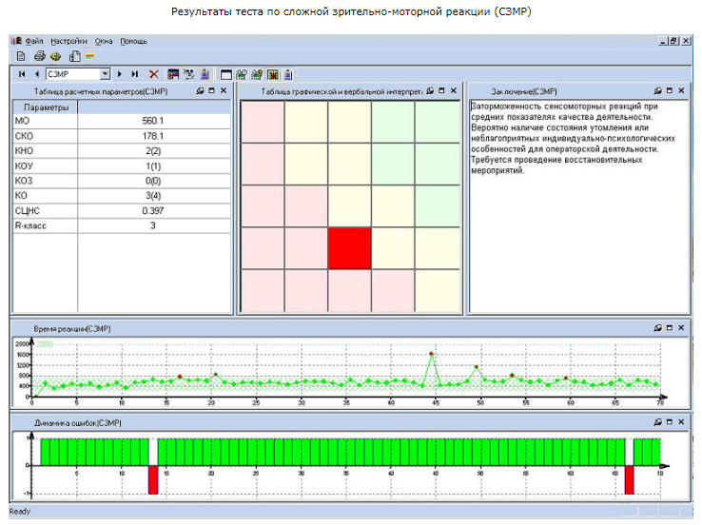Jump to the last record arrow
Screen dimensions: 702x525
tap(134, 74)
